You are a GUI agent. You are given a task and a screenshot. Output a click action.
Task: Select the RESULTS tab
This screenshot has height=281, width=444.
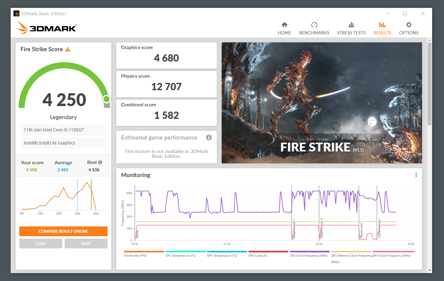click(382, 28)
